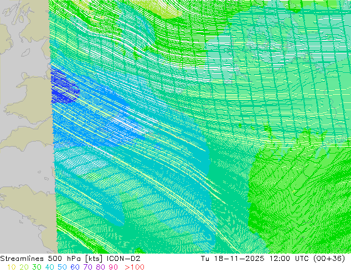Click the '80' purple legend value
The width and height of the screenshot is (351, 272).
click(101, 267)
